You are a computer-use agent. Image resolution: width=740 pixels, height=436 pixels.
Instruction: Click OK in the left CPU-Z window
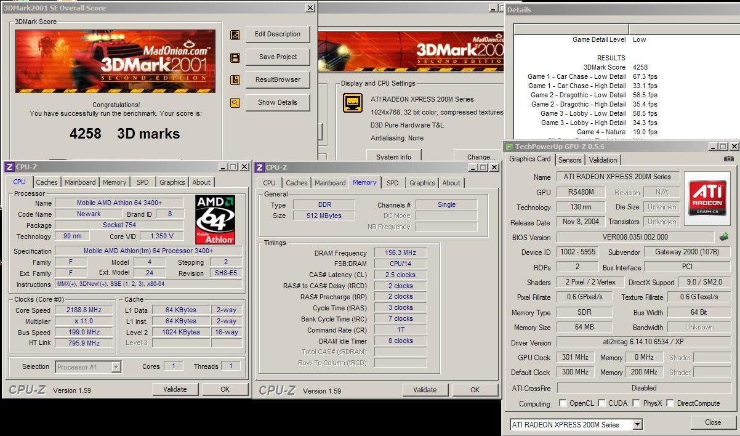coord(225,389)
